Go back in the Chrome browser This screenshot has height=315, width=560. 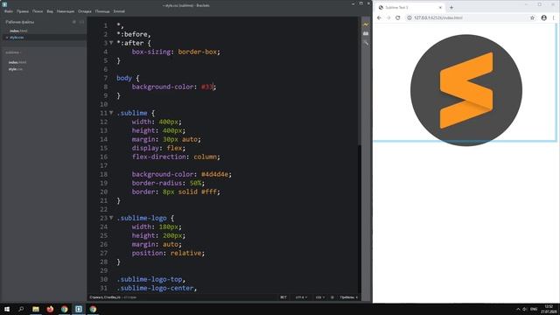379,17
